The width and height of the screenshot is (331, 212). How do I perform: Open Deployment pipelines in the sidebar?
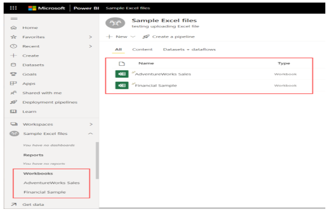(x=50, y=102)
